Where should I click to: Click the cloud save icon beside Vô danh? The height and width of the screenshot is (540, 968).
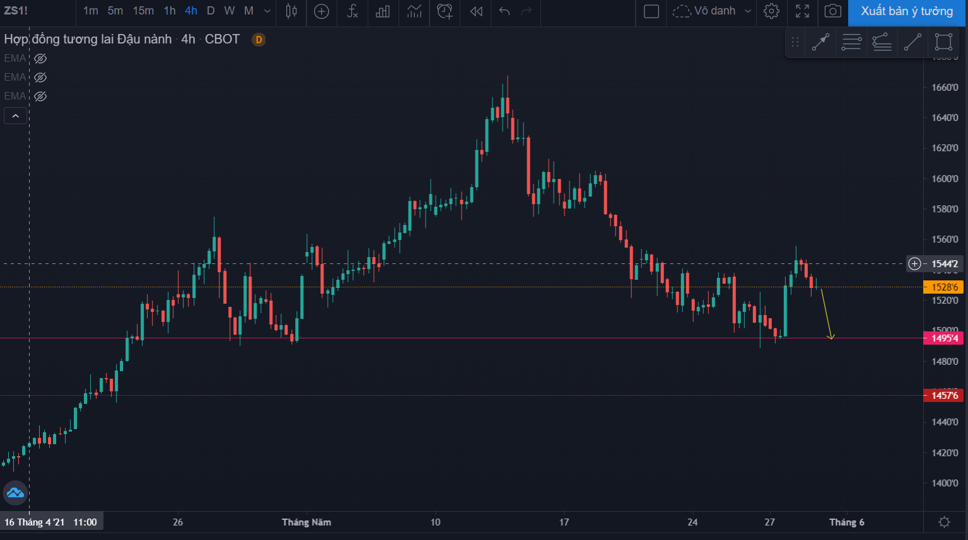[x=682, y=11]
